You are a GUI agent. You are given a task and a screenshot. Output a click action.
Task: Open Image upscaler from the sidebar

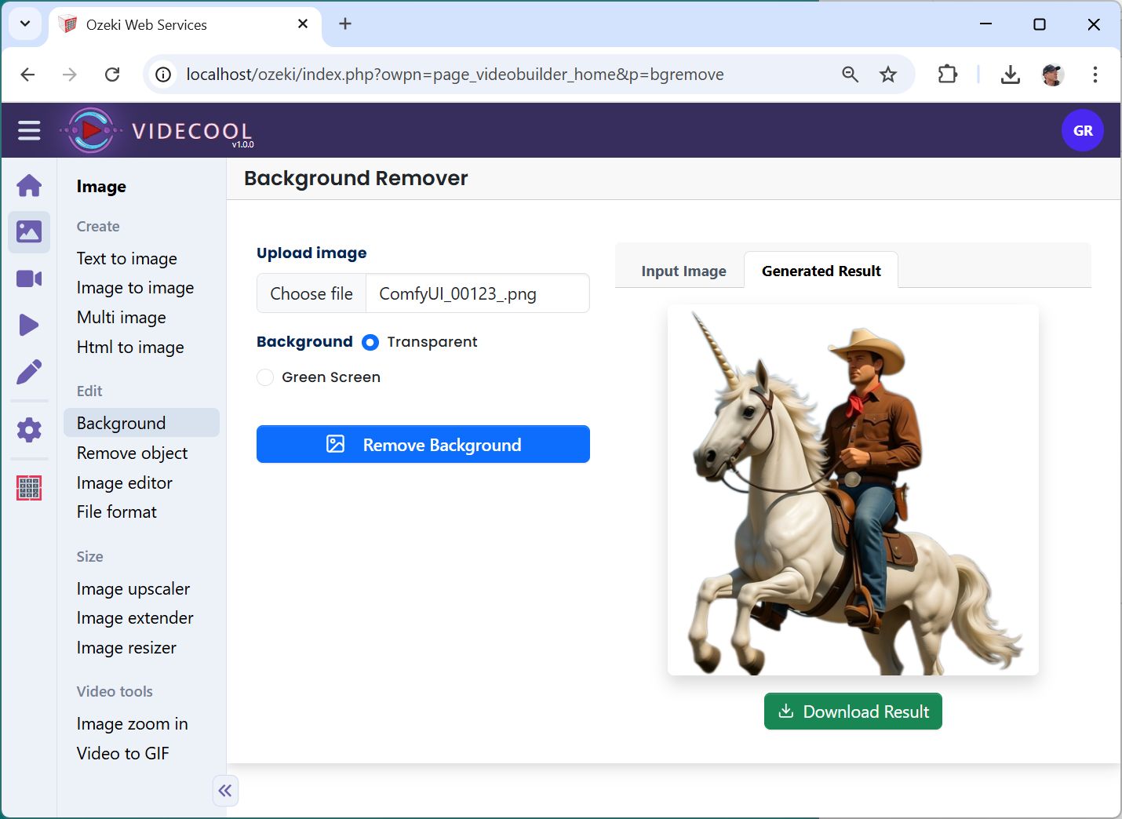[133, 589]
